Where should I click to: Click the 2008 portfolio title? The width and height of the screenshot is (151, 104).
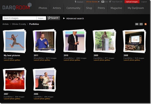click(x=126, y=55)
